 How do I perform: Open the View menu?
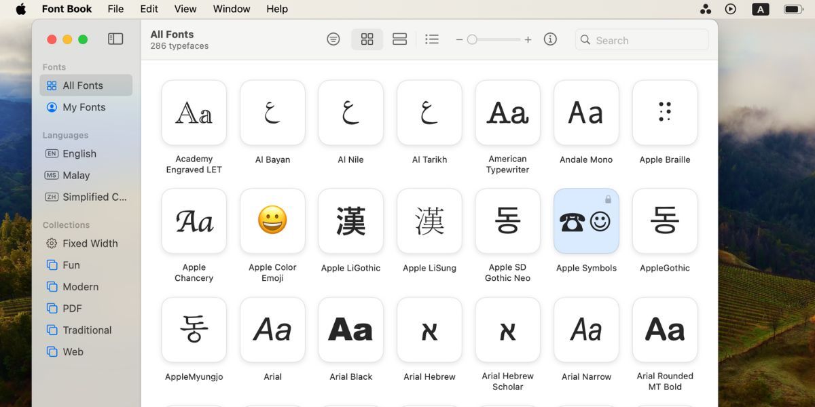point(185,9)
